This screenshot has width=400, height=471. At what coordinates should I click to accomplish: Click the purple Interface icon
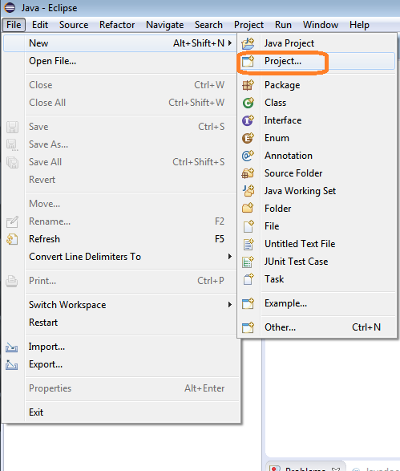point(248,120)
